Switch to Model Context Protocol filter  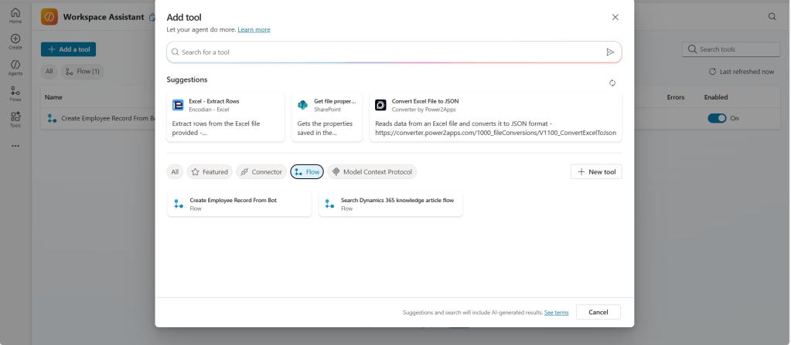(373, 171)
